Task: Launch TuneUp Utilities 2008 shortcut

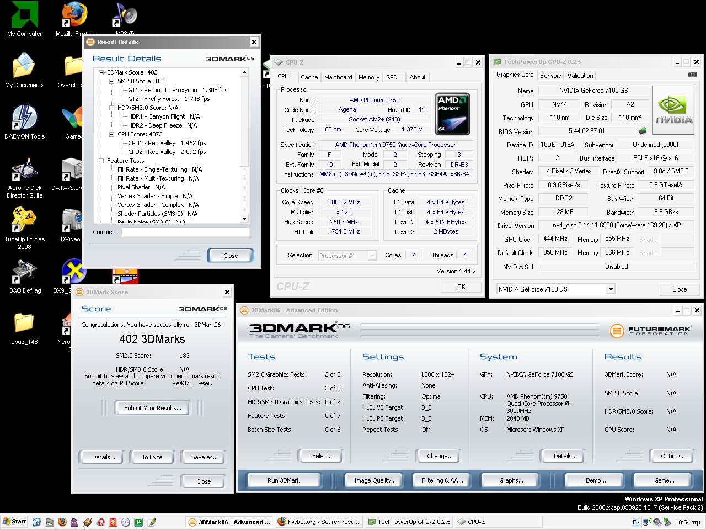Action: [x=24, y=229]
